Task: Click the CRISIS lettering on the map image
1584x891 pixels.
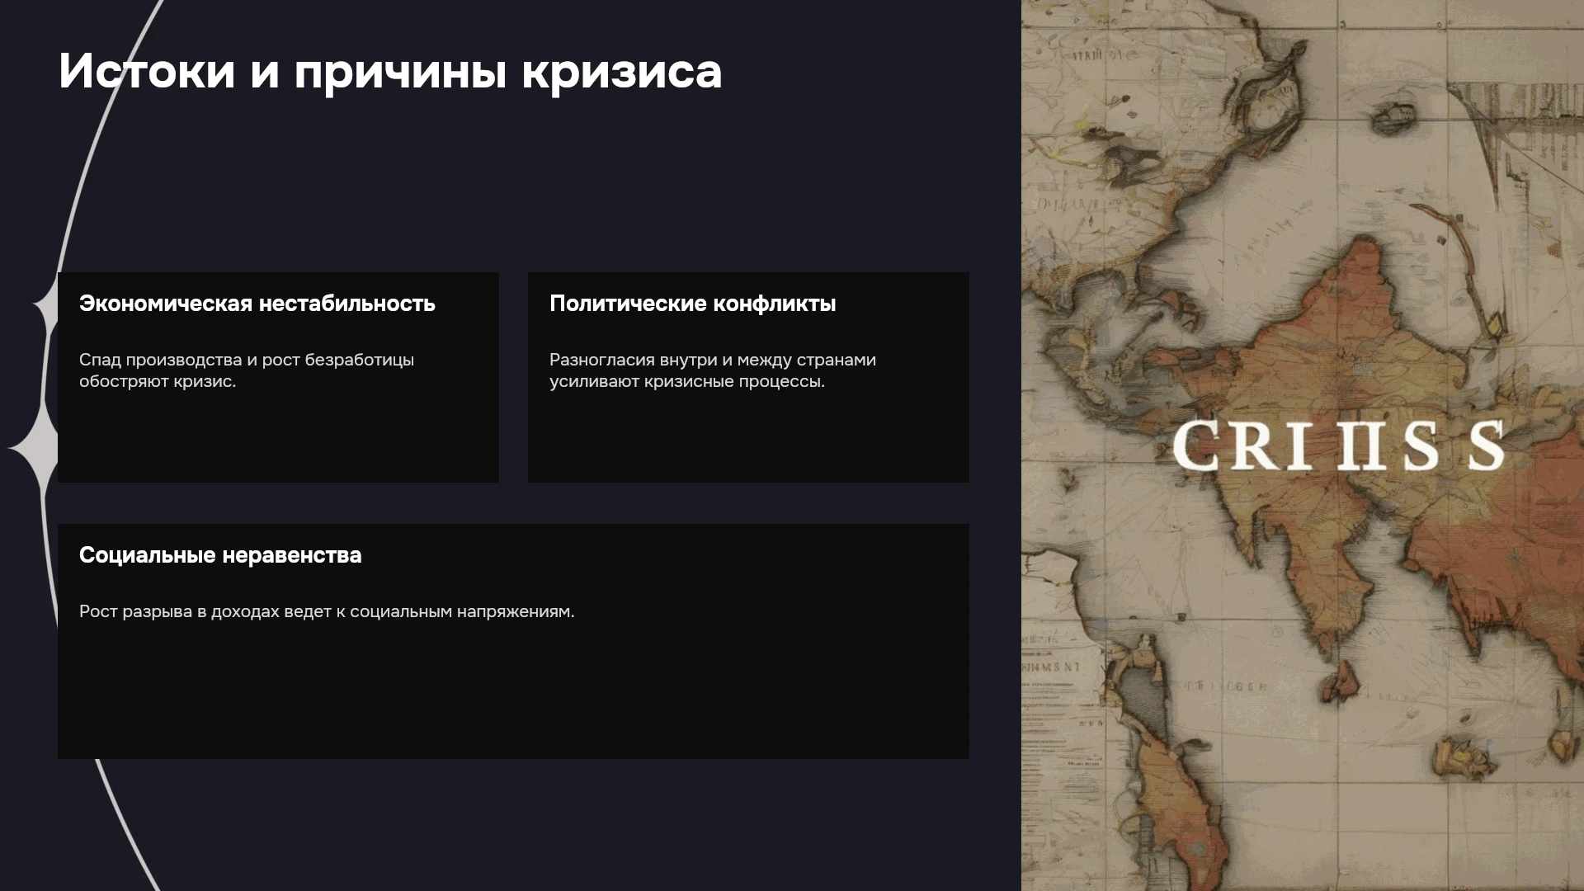Action: point(1337,445)
